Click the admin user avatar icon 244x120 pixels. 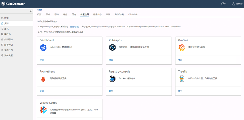(234, 4)
